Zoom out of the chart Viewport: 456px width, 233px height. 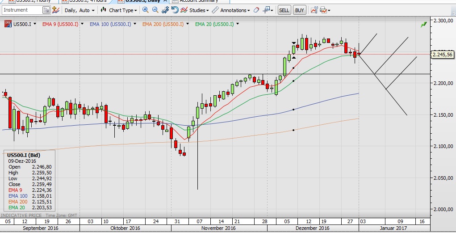pyautogui.click(x=155, y=10)
